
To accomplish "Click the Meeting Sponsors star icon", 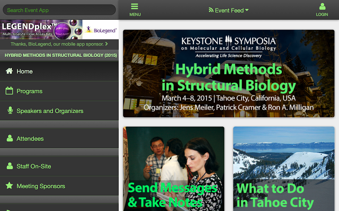I will tap(9, 185).
